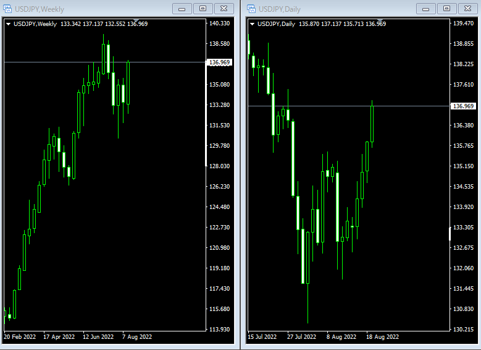Click the 124.480 price on Weekly scale
The height and width of the screenshot is (350, 481).
point(219,207)
